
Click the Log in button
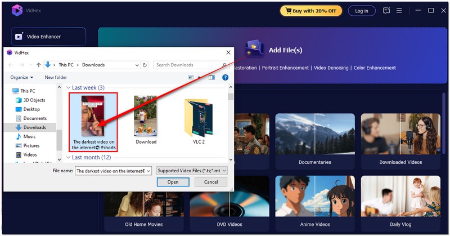coord(362,11)
